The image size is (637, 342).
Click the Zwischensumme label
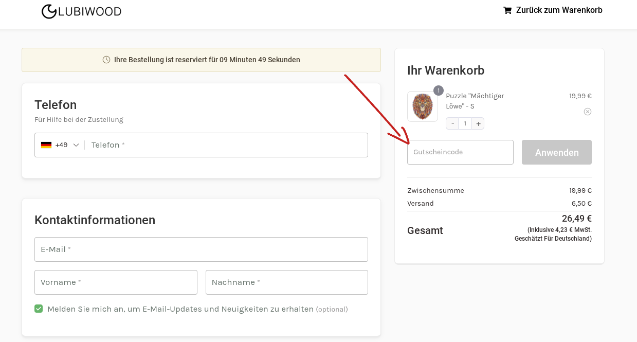[435, 190]
